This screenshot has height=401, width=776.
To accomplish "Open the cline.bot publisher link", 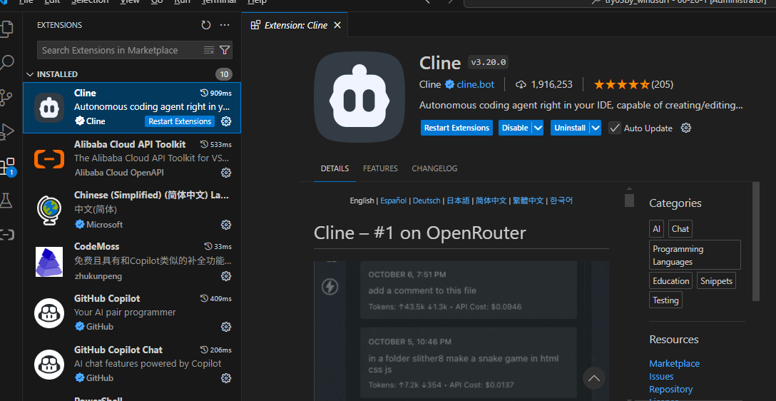I will pyautogui.click(x=475, y=85).
